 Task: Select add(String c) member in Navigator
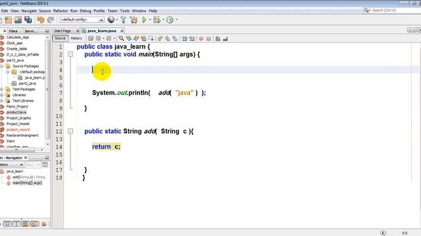pos(29,177)
